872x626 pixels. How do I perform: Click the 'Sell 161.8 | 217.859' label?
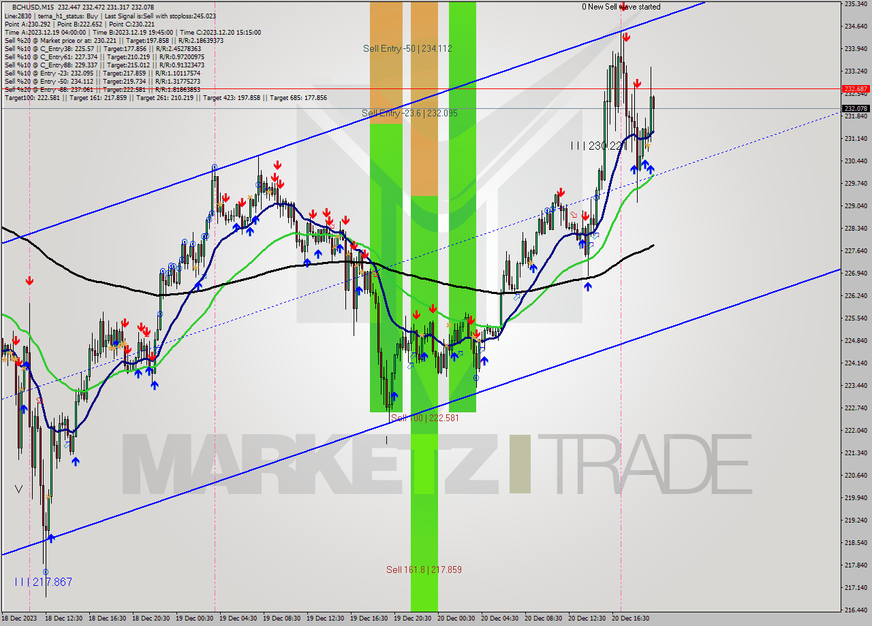424,570
